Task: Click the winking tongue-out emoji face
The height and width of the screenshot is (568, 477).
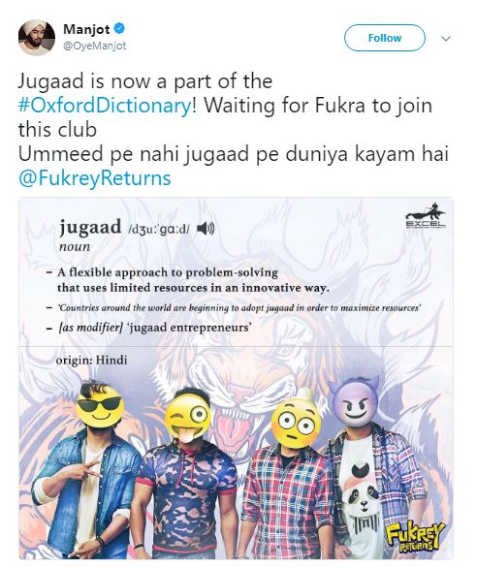Action: tap(187, 419)
